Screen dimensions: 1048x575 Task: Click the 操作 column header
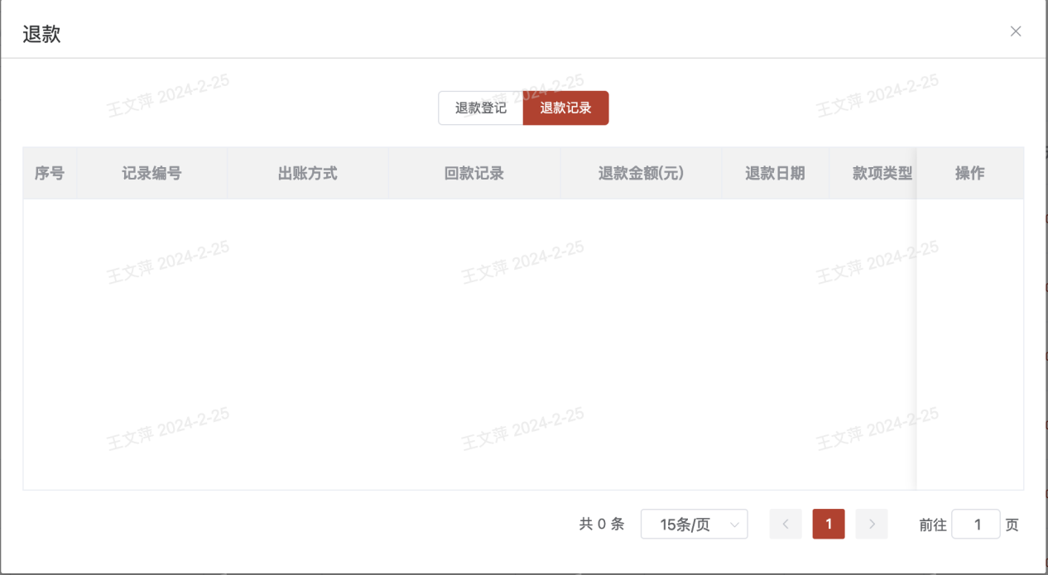969,174
